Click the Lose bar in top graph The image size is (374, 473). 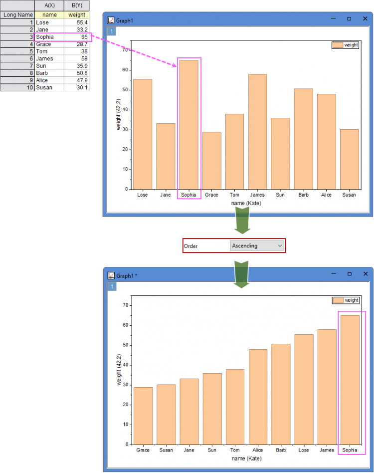[143, 134]
